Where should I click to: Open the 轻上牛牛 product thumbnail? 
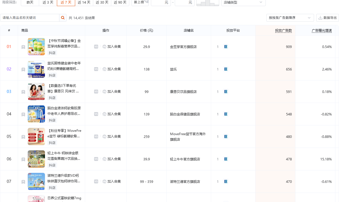tap(36, 159)
